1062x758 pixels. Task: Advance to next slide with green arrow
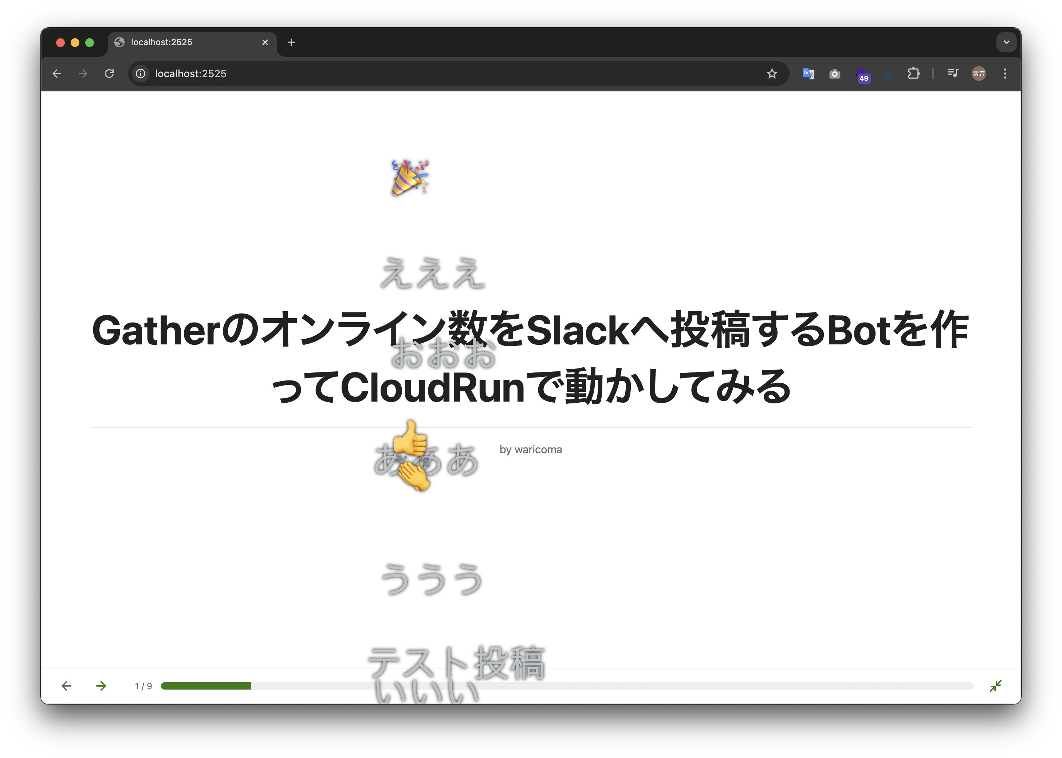(101, 686)
